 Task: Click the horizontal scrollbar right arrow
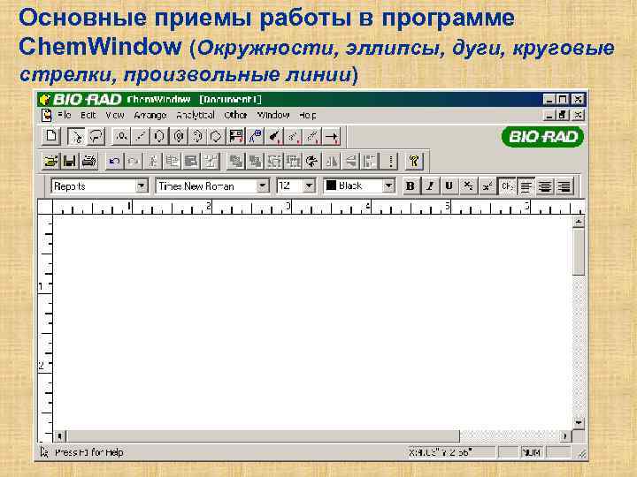[x=565, y=436]
